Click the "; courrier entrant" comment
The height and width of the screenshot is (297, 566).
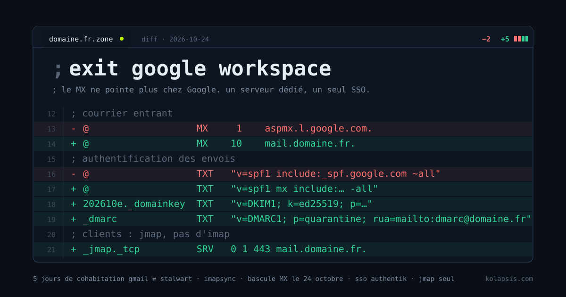(x=122, y=114)
